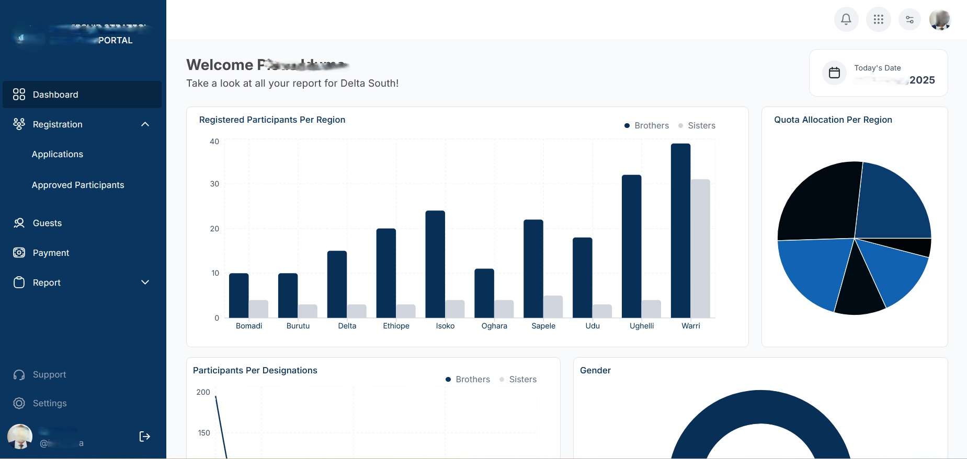Click the Warri Brothers bar in chart
This screenshot has width=967, height=459.
point(680,230)
